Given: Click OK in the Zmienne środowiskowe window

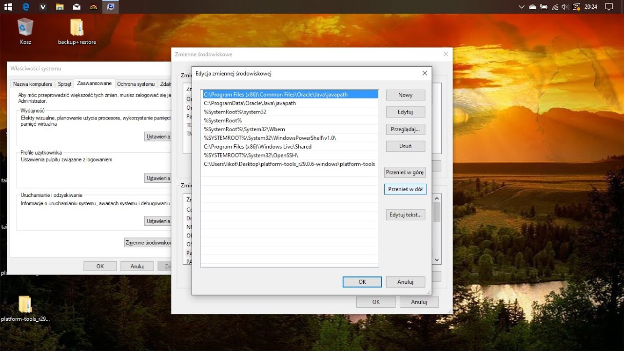Looking at the screenshot, I should tap(376, 302).
